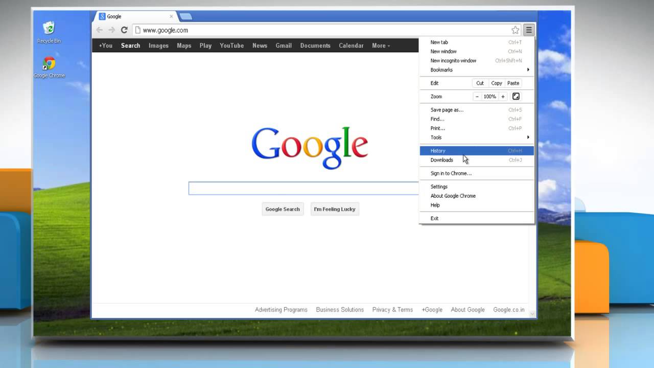
Task: Decrease zoom with the minus button
Action: click(477, 97)
